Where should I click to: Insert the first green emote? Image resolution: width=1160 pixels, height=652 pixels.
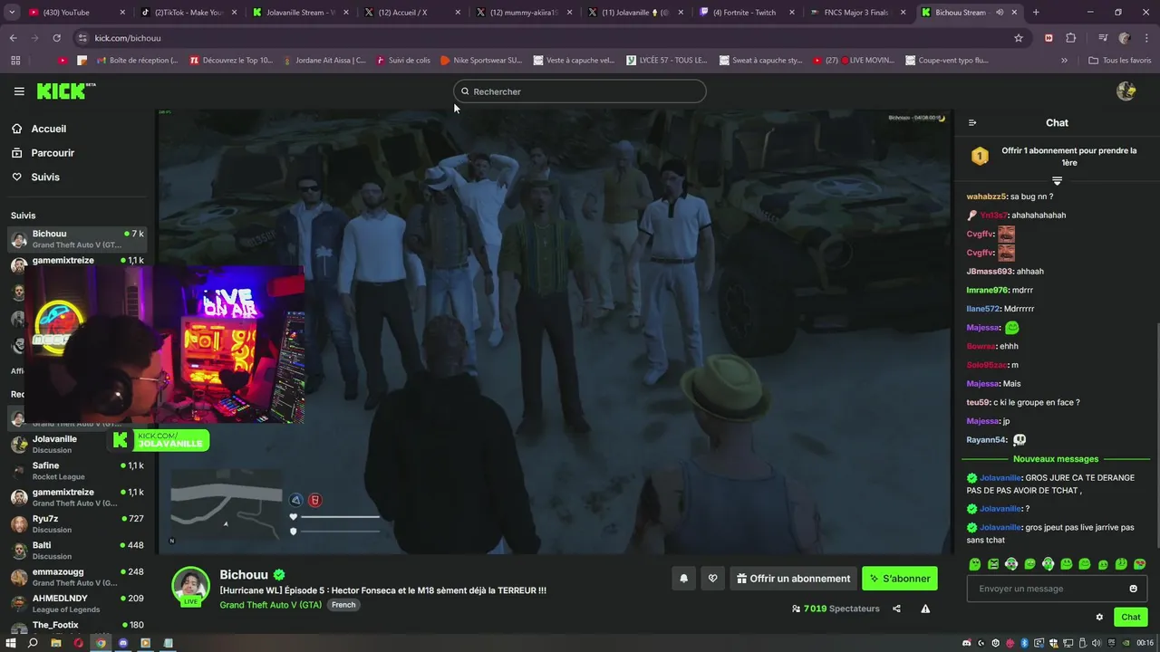975,564
